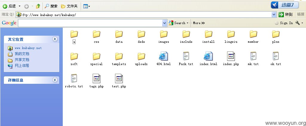
Task: Open the data folder
Action: pos(119,34)
